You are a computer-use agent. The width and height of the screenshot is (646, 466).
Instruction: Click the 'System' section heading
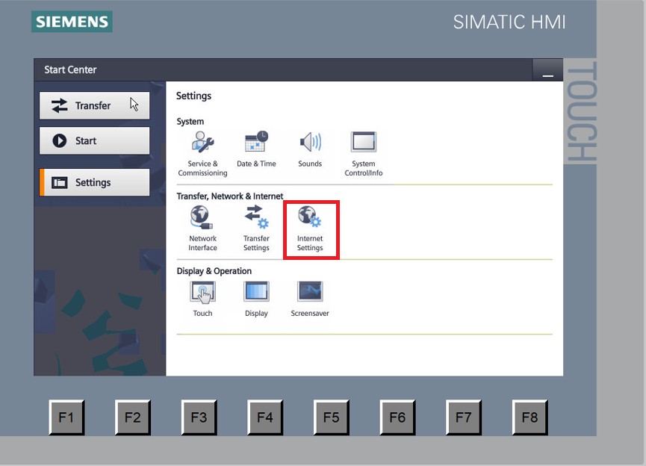[190, 122]
